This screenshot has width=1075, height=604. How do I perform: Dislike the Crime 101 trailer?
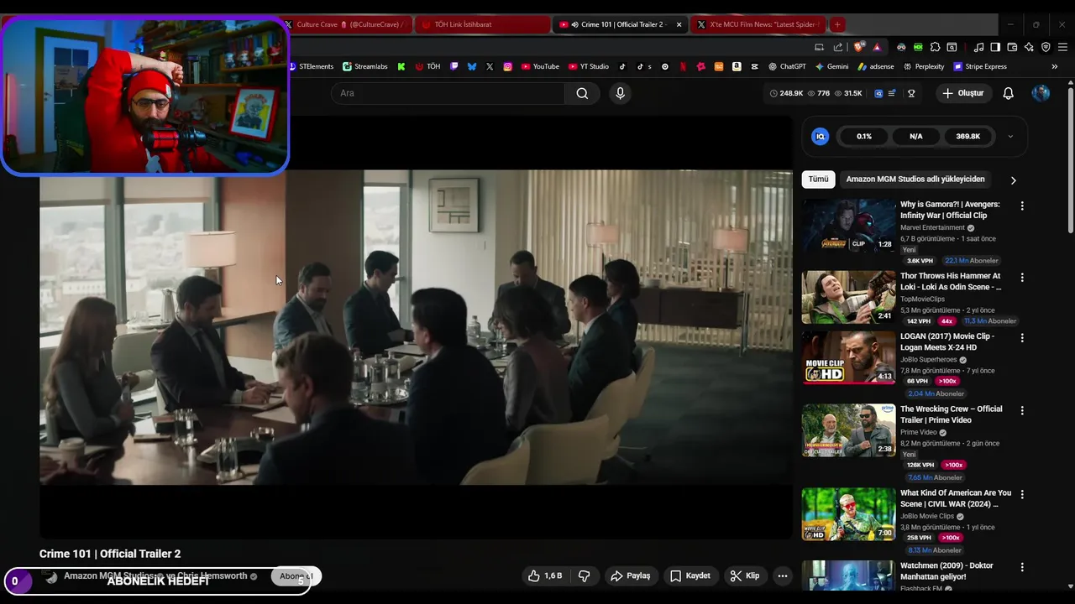point(585,575)
